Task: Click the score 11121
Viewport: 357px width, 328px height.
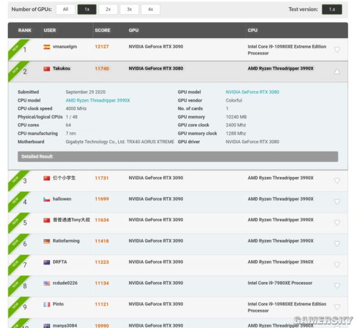Action: (x=102, y=304)
